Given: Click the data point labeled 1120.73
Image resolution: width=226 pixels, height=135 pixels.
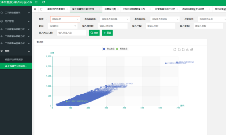Looking at the screenshot, I should pyautogui.click(x=112, y=84).
